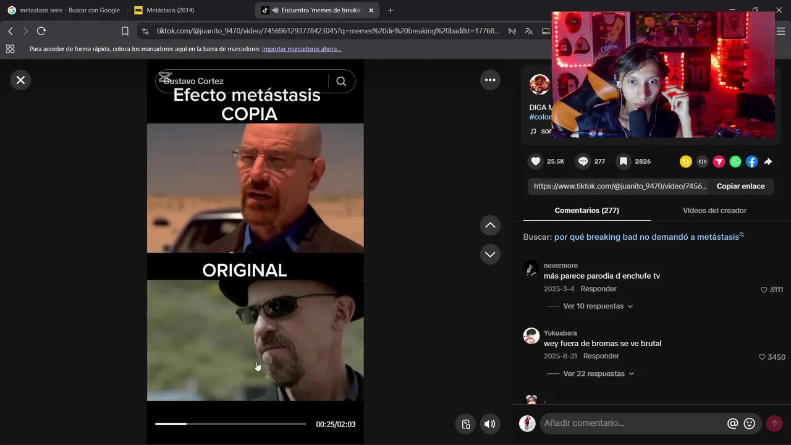791x445 pixels.
Task: Click the cast screen icon in address bar
Action: point(546,31)
